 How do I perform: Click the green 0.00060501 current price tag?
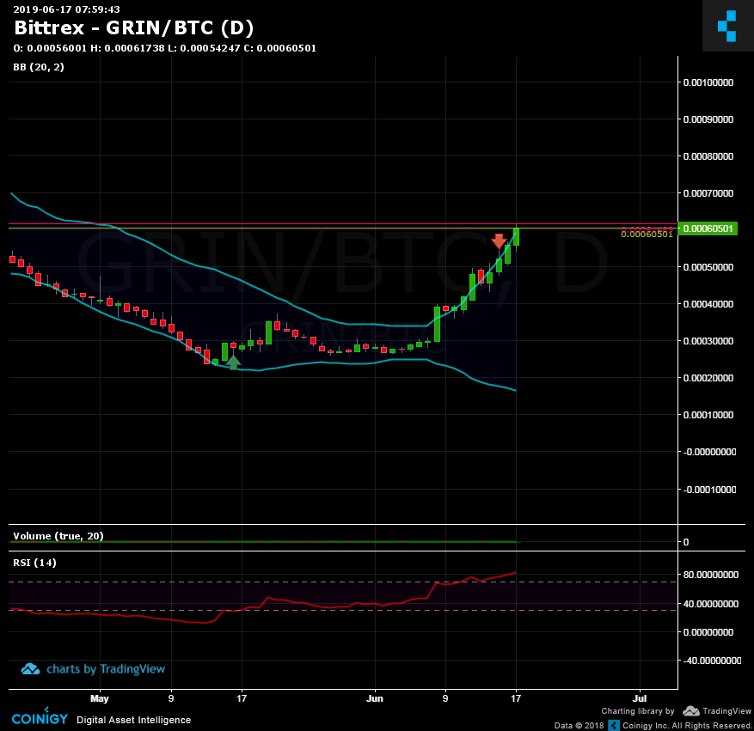(707, 228)
